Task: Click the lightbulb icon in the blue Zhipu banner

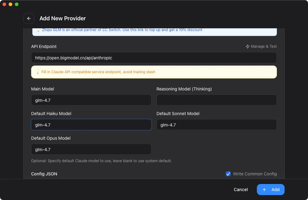Action: point(38,30)
